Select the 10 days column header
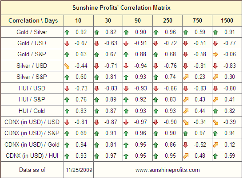Image resolution: width=243 pixels, height=179 pixels. pyautogui.click(x=79, y=20)
